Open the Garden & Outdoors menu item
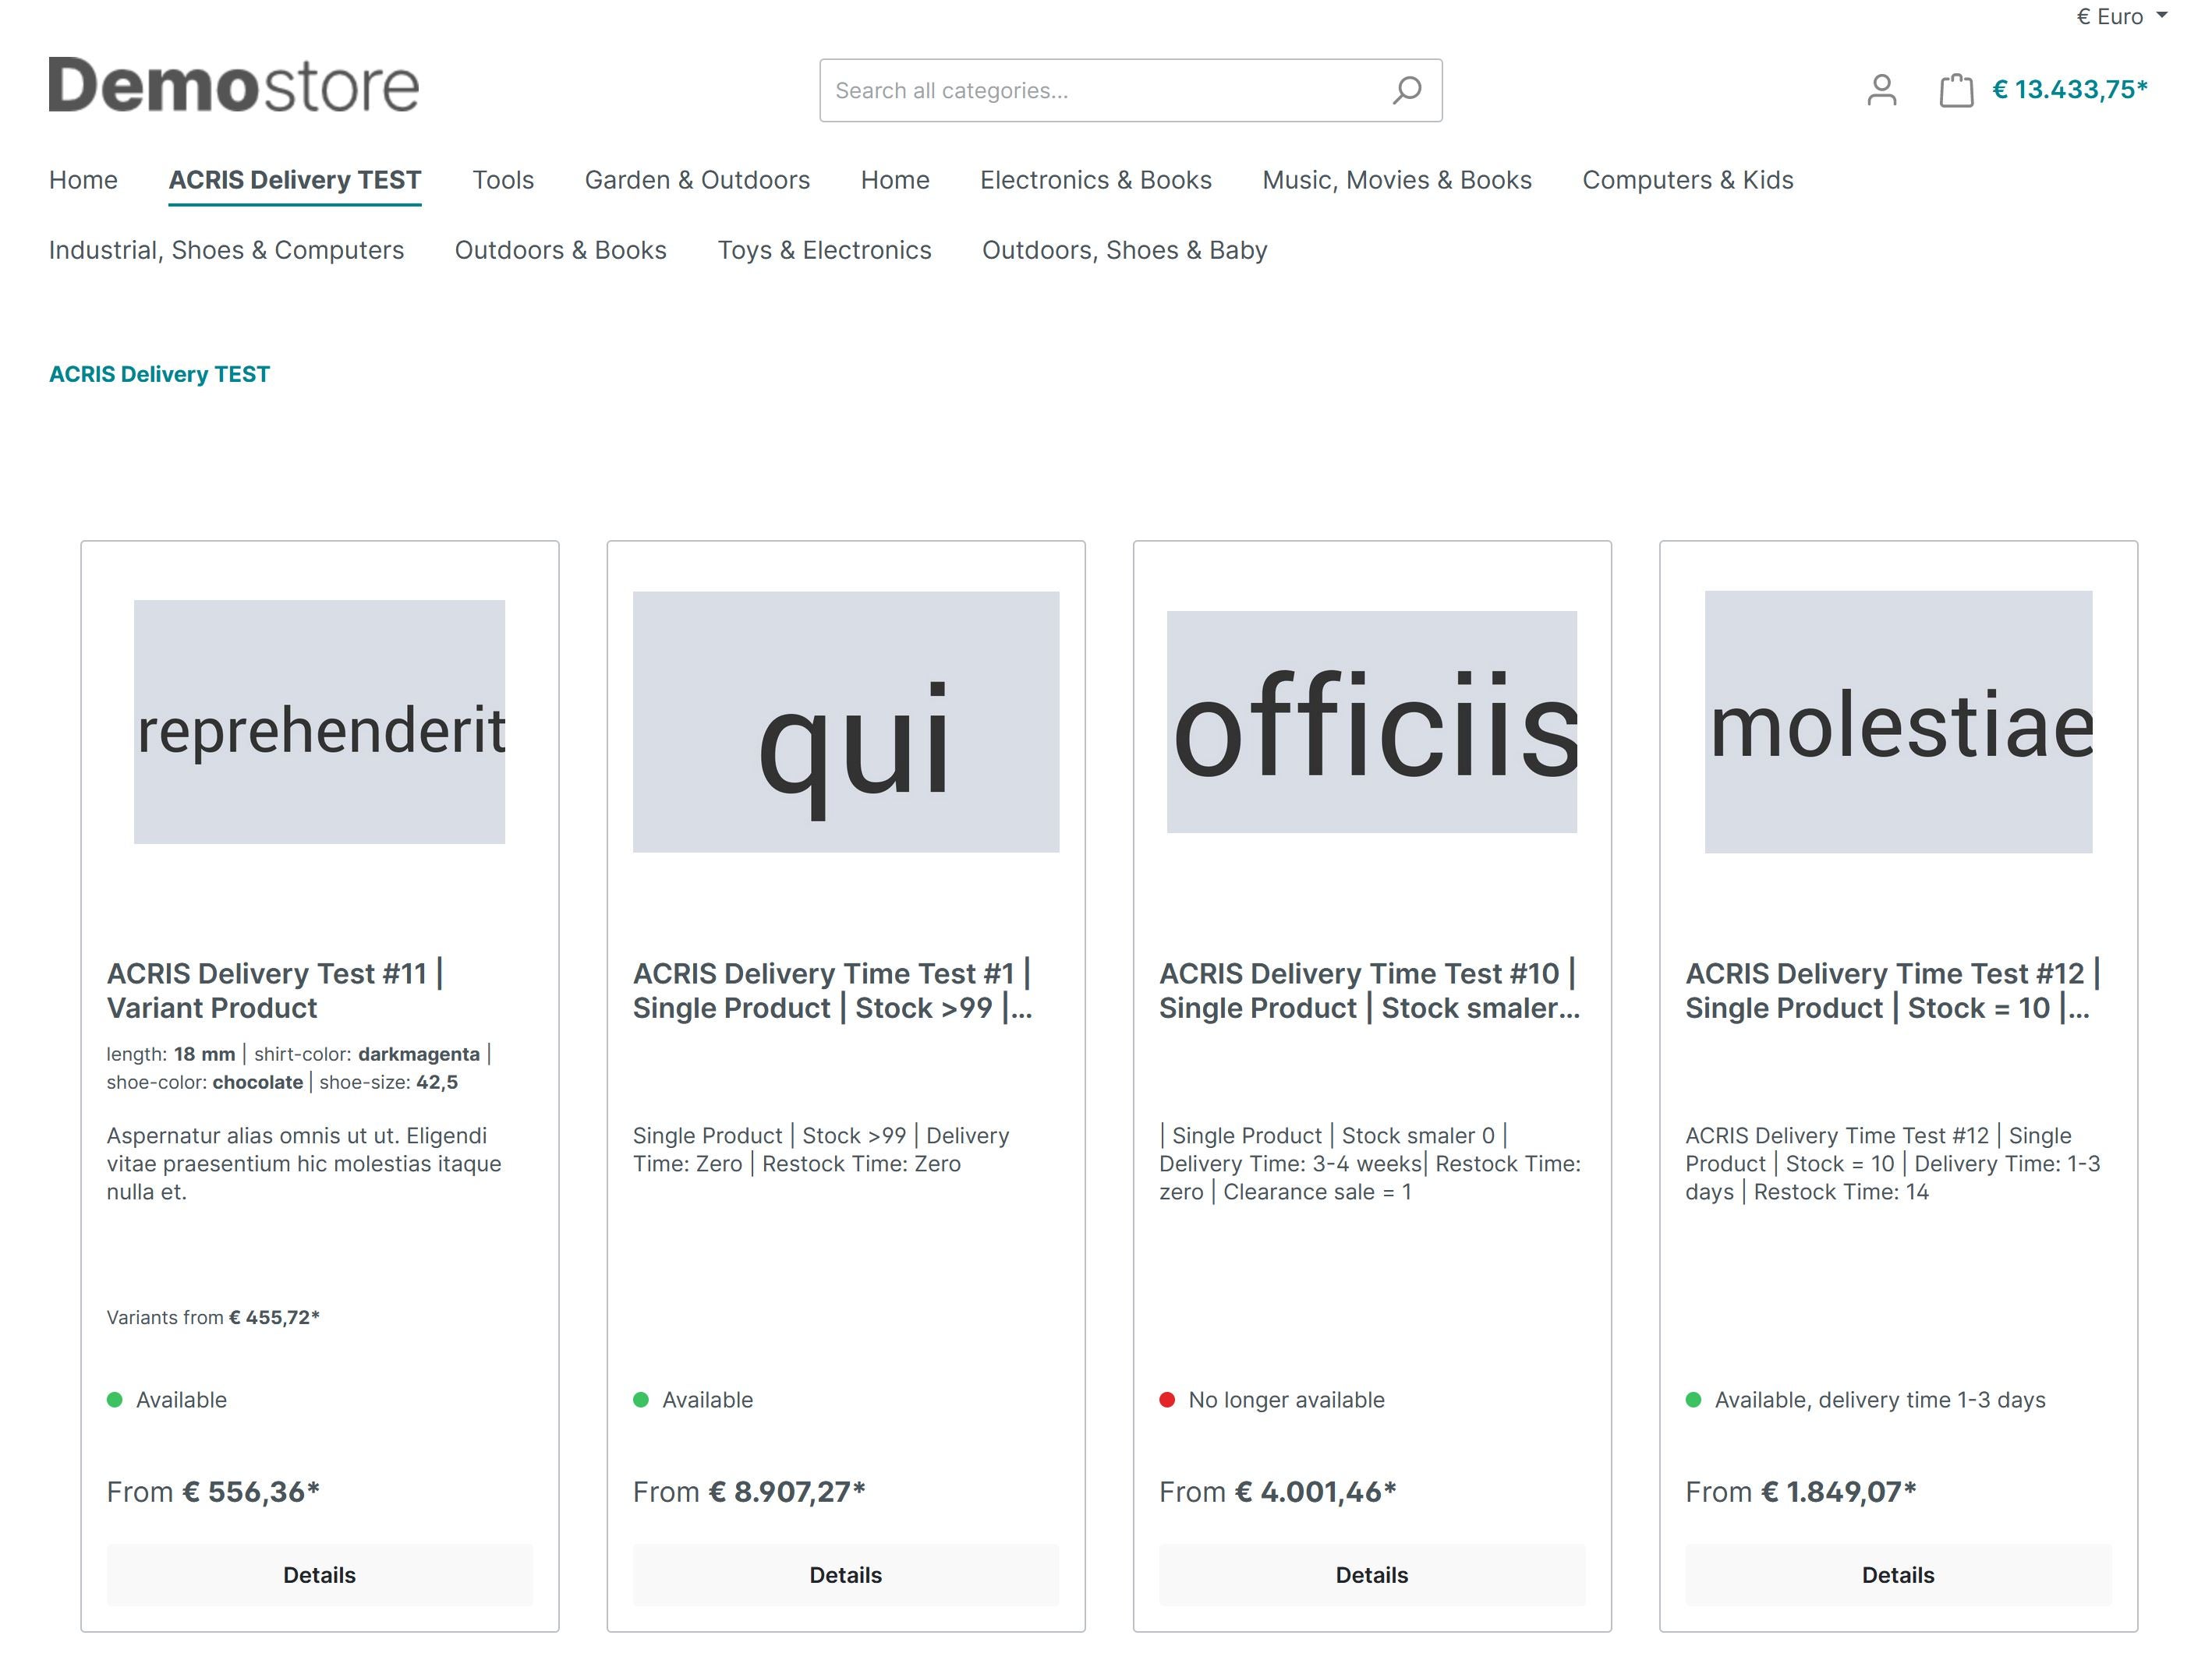This screenshot has width=2212, height=1660. pyautogui.click(x=696, y=179)
